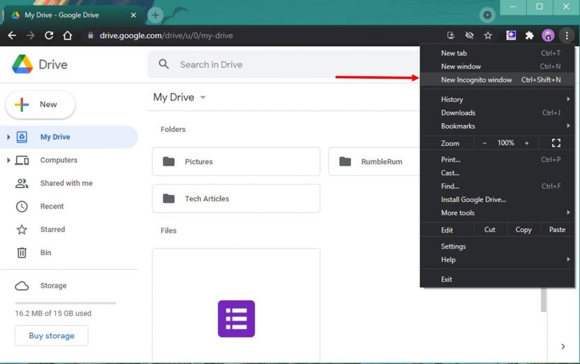Choose Cast... from the menu
The image size is (580, 364).
click(x=498, y=173)
